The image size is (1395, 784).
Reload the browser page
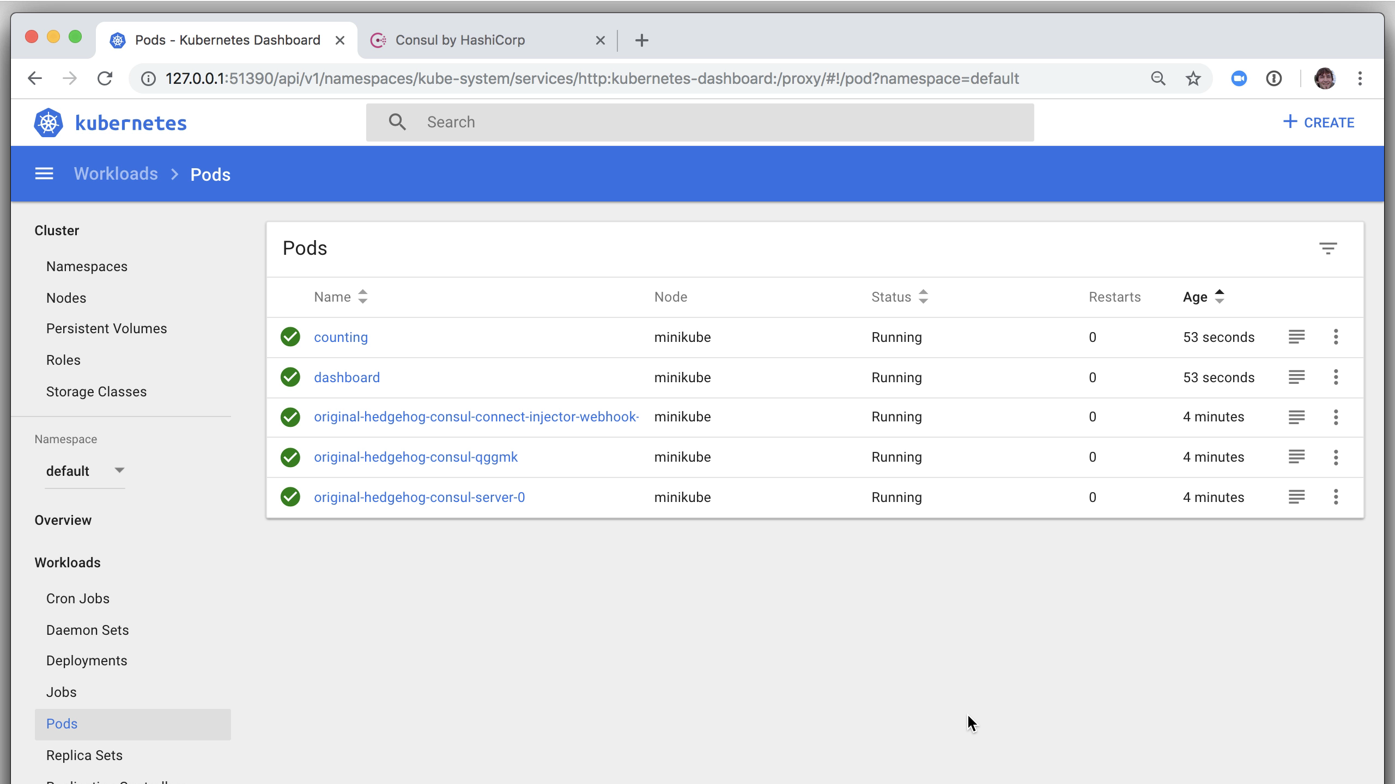[x=105, y=78]
